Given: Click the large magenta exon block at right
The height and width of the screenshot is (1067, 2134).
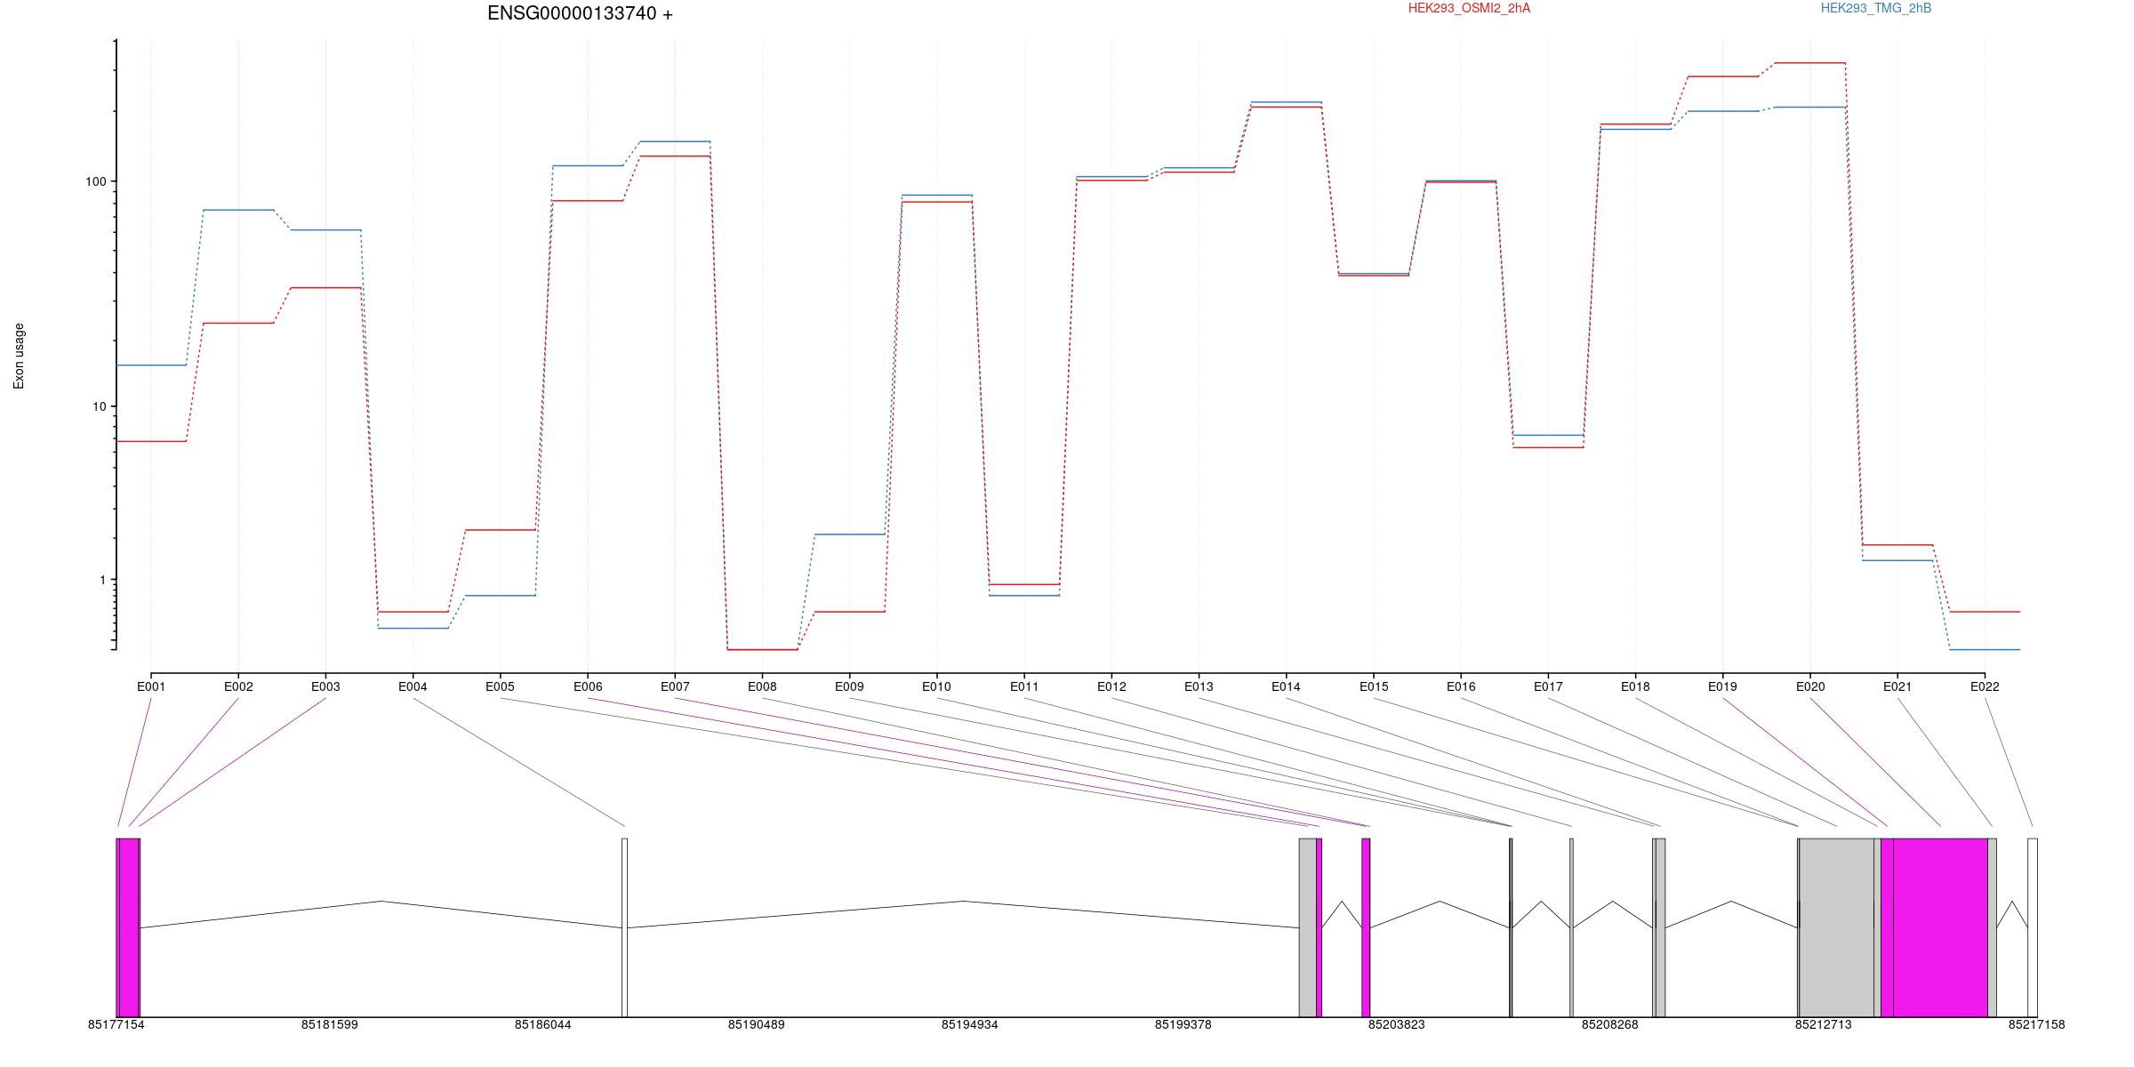Looking at the screenshot, I should coord(1940,927).
